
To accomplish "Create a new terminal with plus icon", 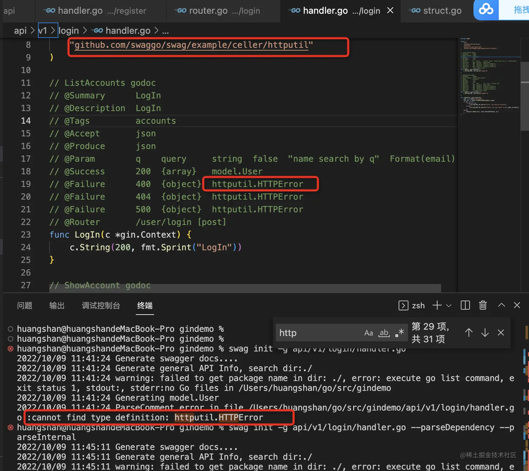I will pyautogui.click(x=437, y=305).
